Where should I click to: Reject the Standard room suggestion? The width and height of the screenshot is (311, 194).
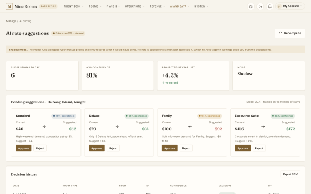click(40, 148)
